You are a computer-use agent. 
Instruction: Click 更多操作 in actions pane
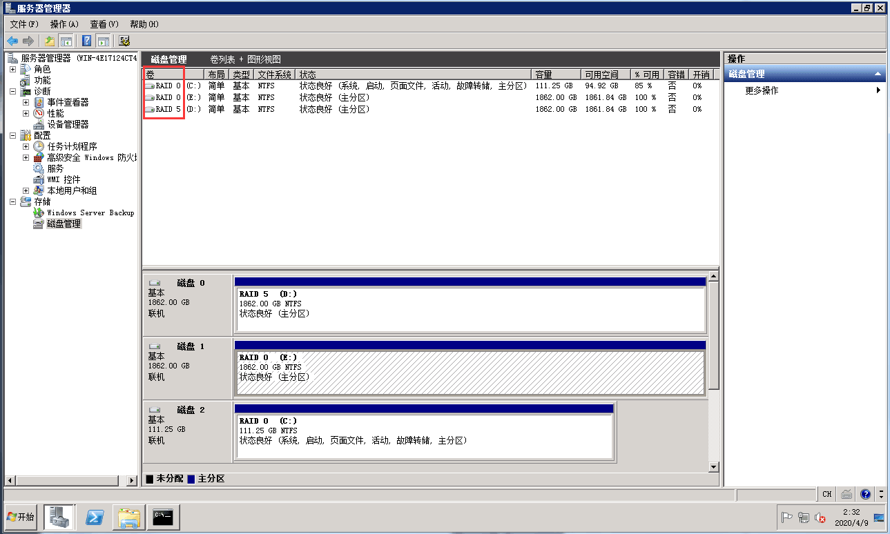coord(762,90)
